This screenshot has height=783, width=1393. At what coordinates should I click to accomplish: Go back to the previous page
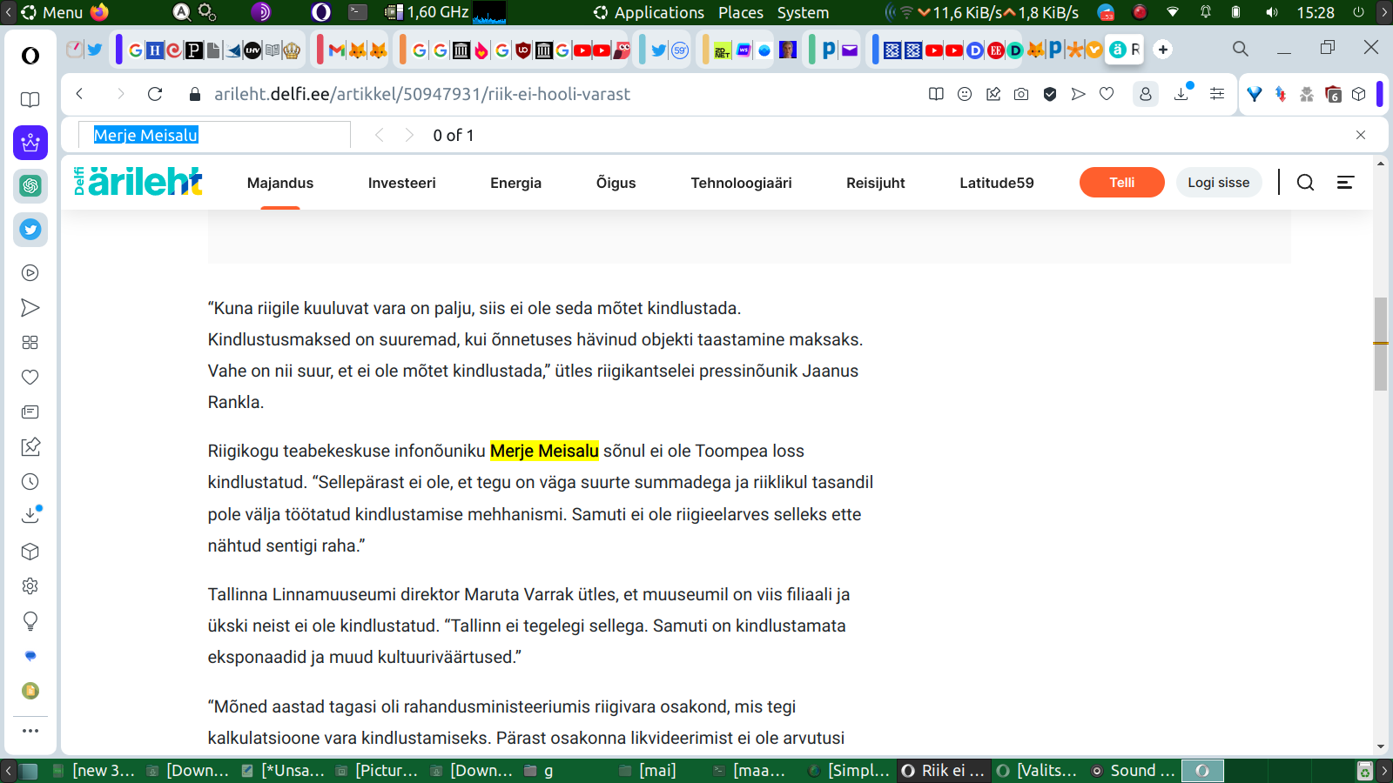[79, 94]
